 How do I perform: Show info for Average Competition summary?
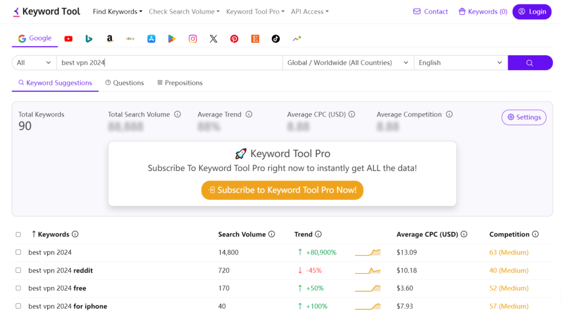pos(449,114)
